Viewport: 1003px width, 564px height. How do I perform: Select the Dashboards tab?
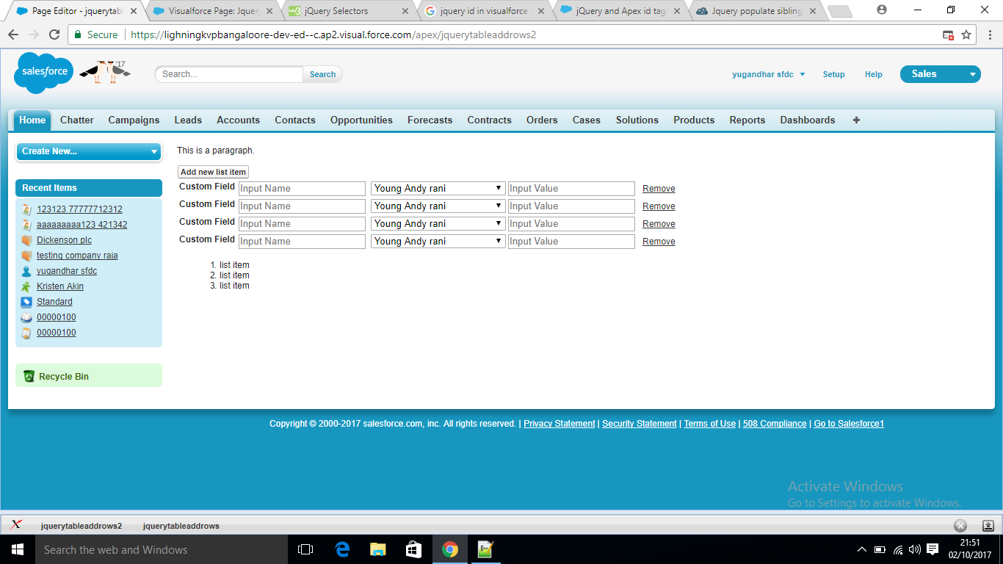tap(808, 120)
